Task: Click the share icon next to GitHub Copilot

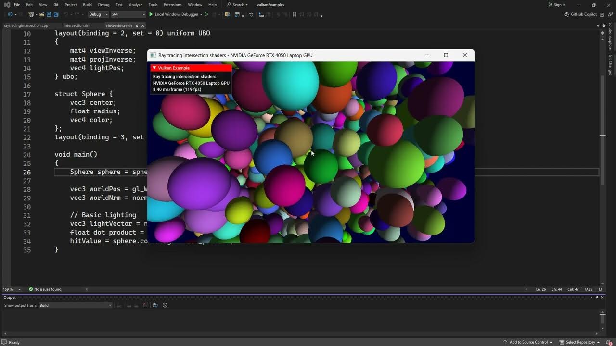Action: point(603,14)
